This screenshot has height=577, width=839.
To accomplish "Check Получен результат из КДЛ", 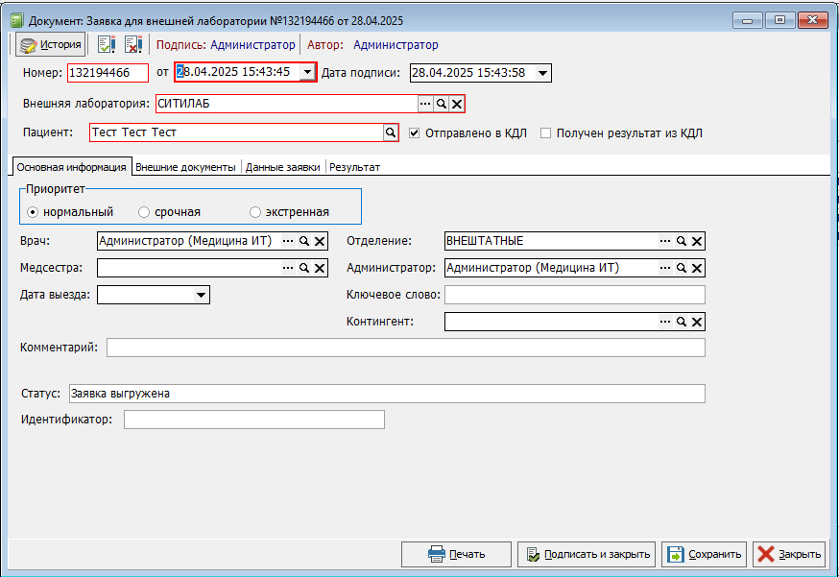I will coord(545,133).
